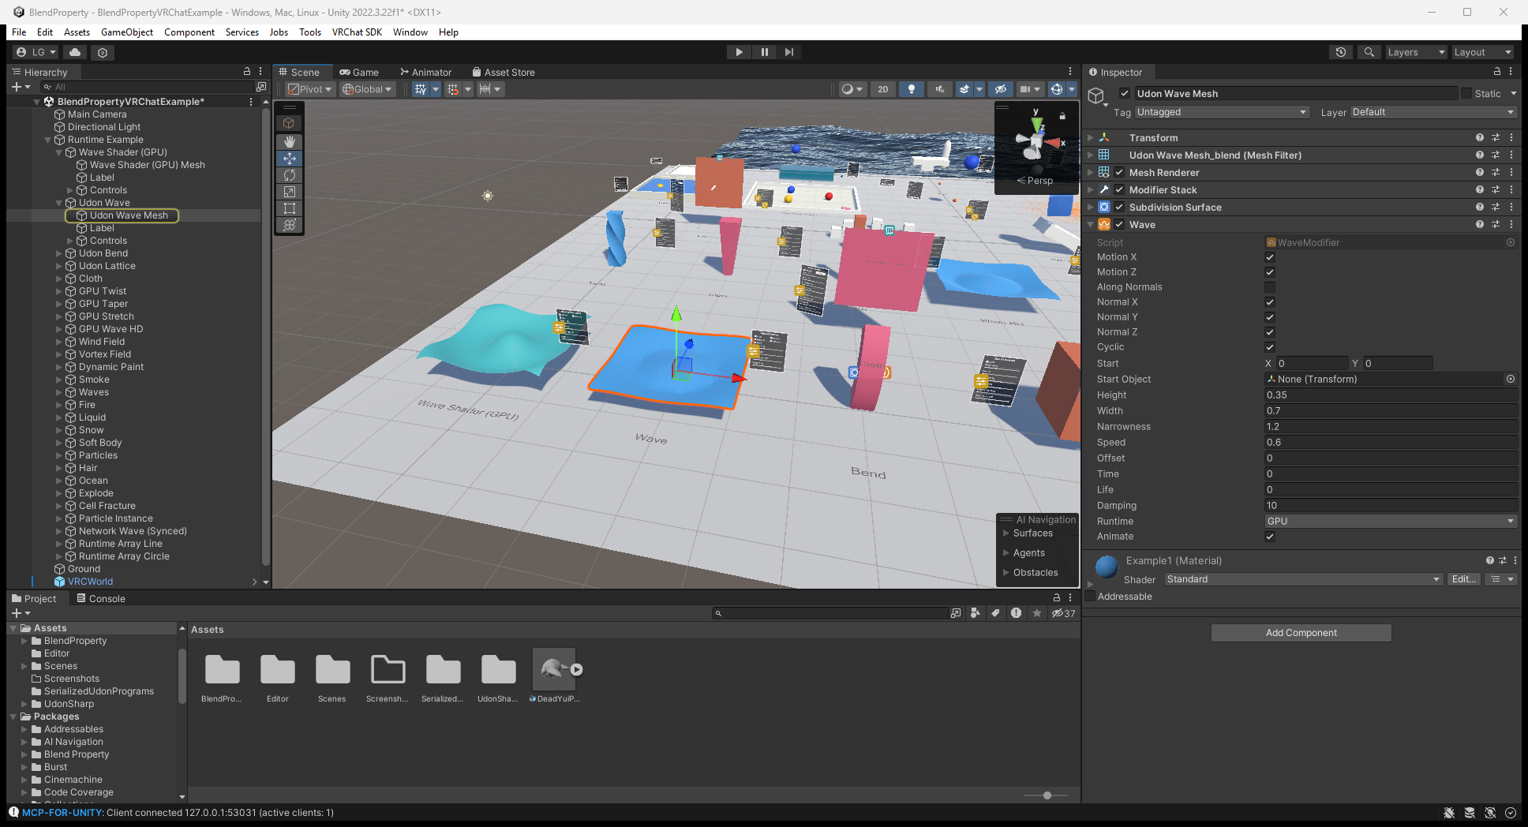Image resolution: width=1528 pixels, height=827 pixels.
Task: Open Modifier Stack component options menu
Action: 1511,189
